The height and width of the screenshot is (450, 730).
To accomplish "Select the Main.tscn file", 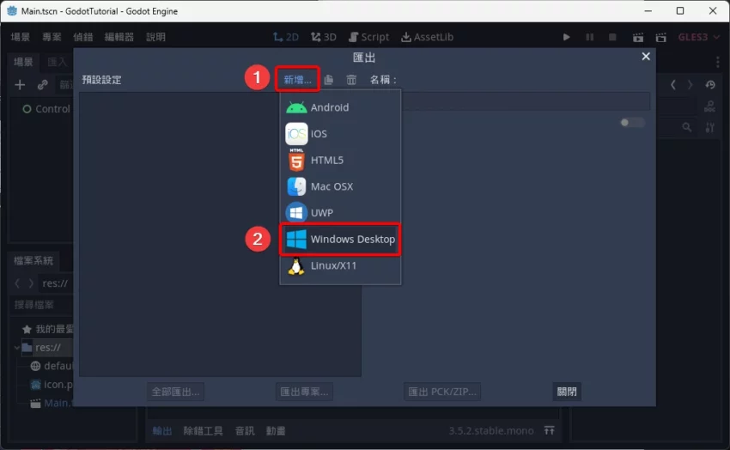I will coord(52,403).
